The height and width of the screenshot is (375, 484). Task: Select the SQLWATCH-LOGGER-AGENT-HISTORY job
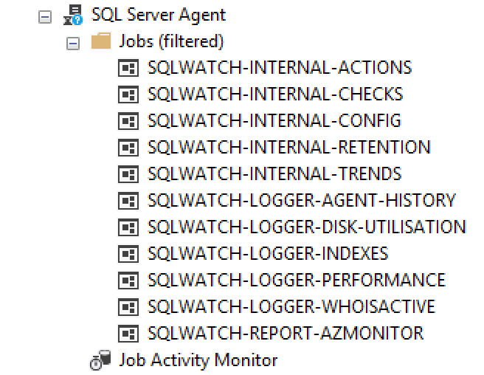pyautogui.click(x=302, y=201)
